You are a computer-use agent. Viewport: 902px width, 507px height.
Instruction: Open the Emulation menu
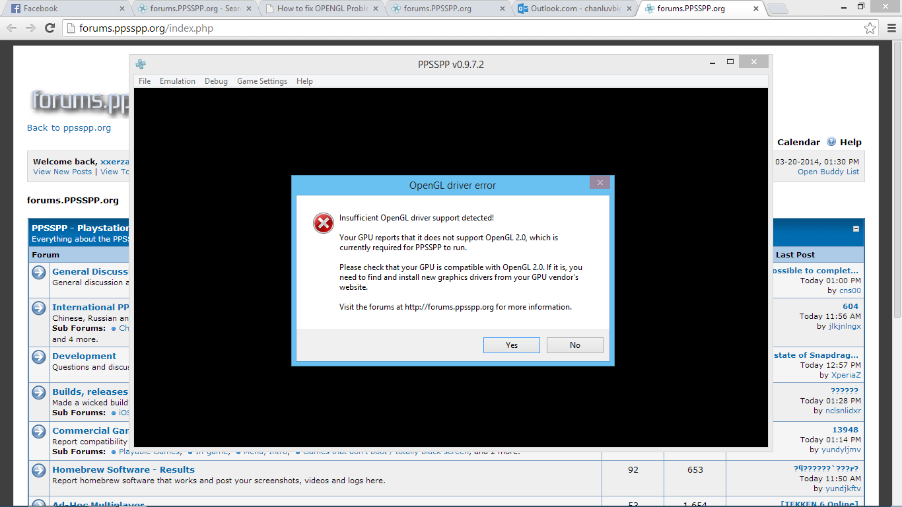177,81
